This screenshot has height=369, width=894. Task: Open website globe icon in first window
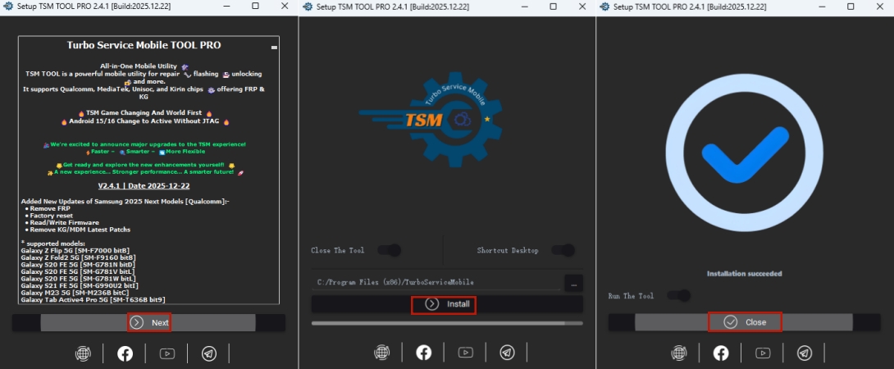click(83, 353)
